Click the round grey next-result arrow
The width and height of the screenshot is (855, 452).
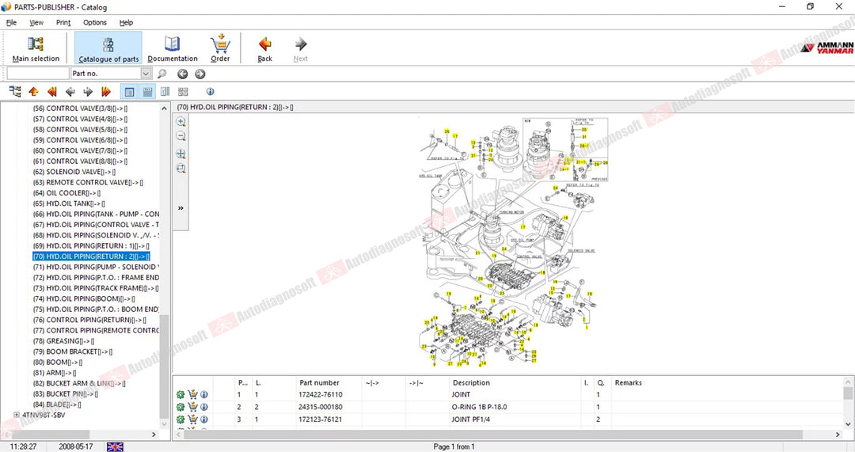pos(200,74)
